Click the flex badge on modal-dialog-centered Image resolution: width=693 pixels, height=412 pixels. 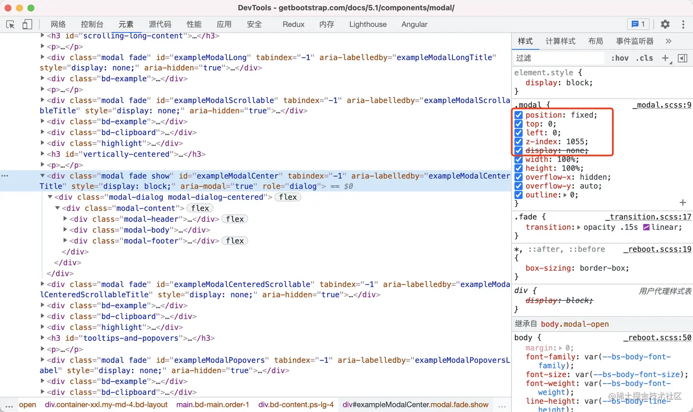pos(288,197)
